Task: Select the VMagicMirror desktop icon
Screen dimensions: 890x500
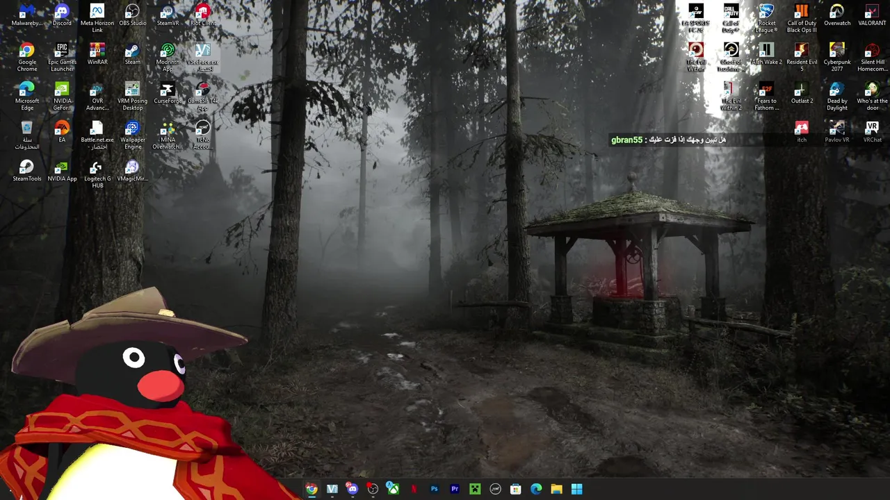Action: 132,171
